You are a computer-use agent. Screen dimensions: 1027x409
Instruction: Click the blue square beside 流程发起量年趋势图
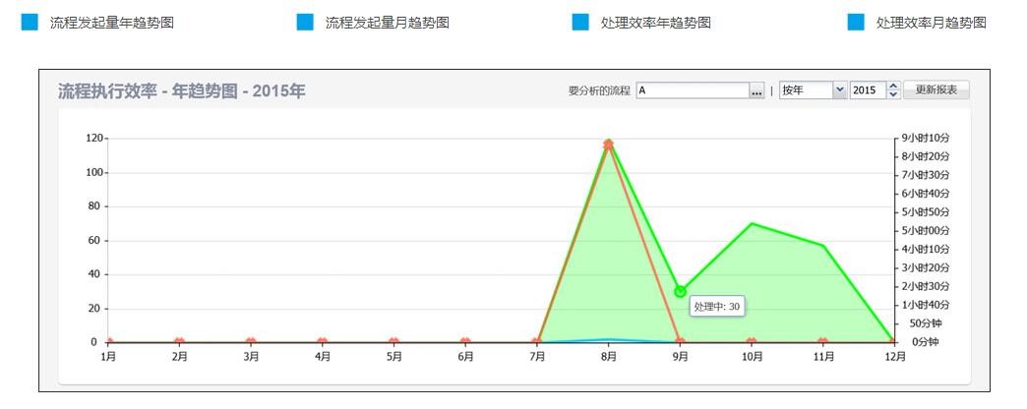(30, 23)
